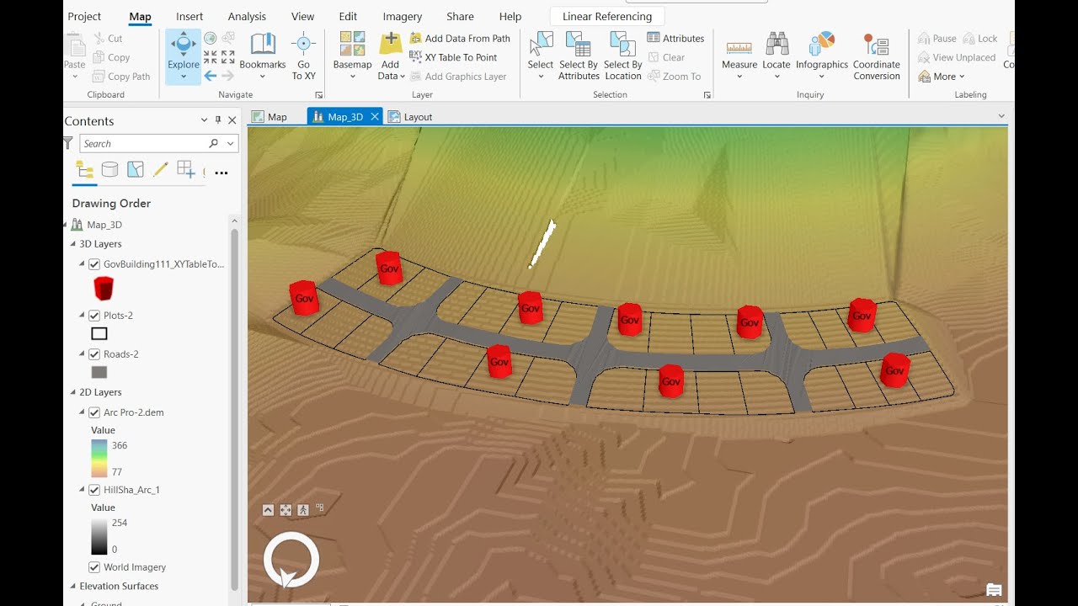Click the Fixed Zoom Out arrows icon
Viewport: 1078px width, 606px height.
coord(227,56)
